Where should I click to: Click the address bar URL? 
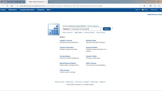[x=61, y=6]
